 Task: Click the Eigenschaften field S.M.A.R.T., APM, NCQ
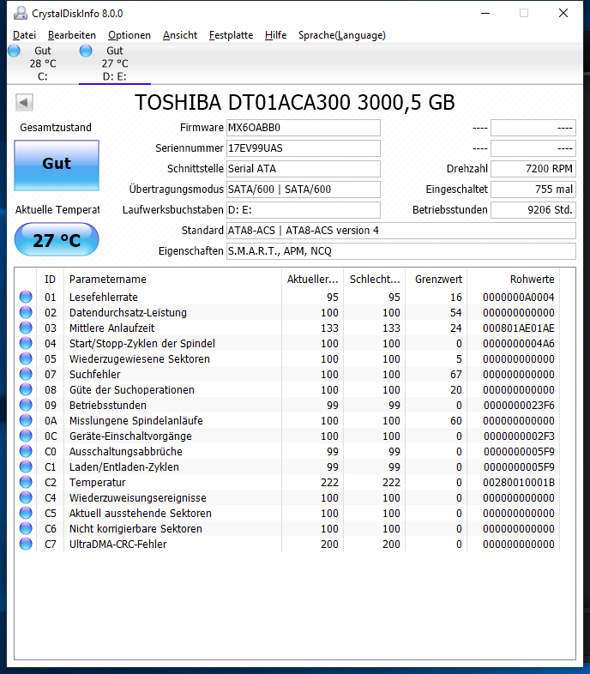[401, 251]
